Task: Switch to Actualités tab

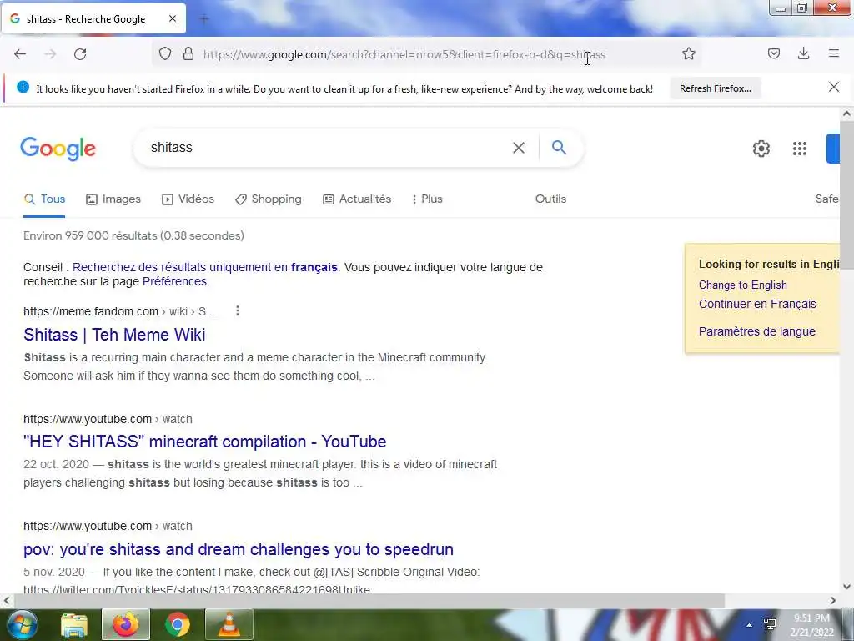Action: pos(357,199)
